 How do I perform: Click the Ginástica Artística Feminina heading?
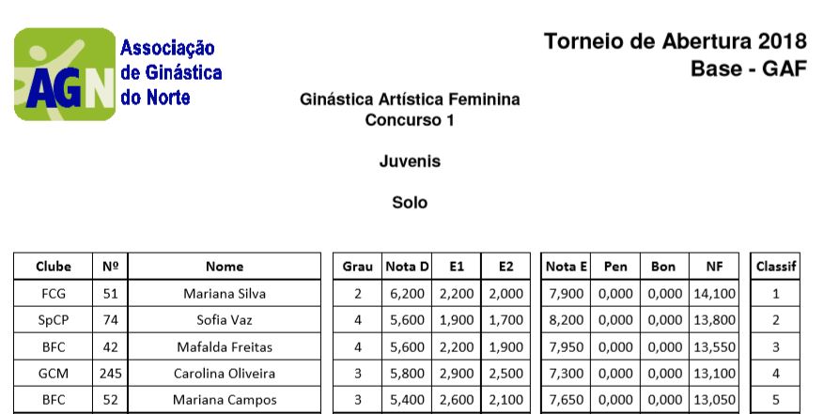409,100
